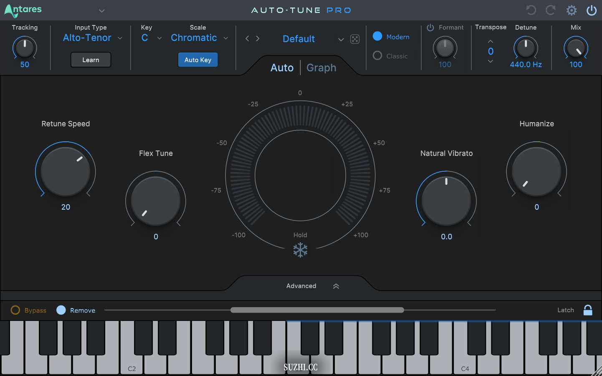
Task: Click the Natural Vibrato value 0.0
Action: point(446,237)
